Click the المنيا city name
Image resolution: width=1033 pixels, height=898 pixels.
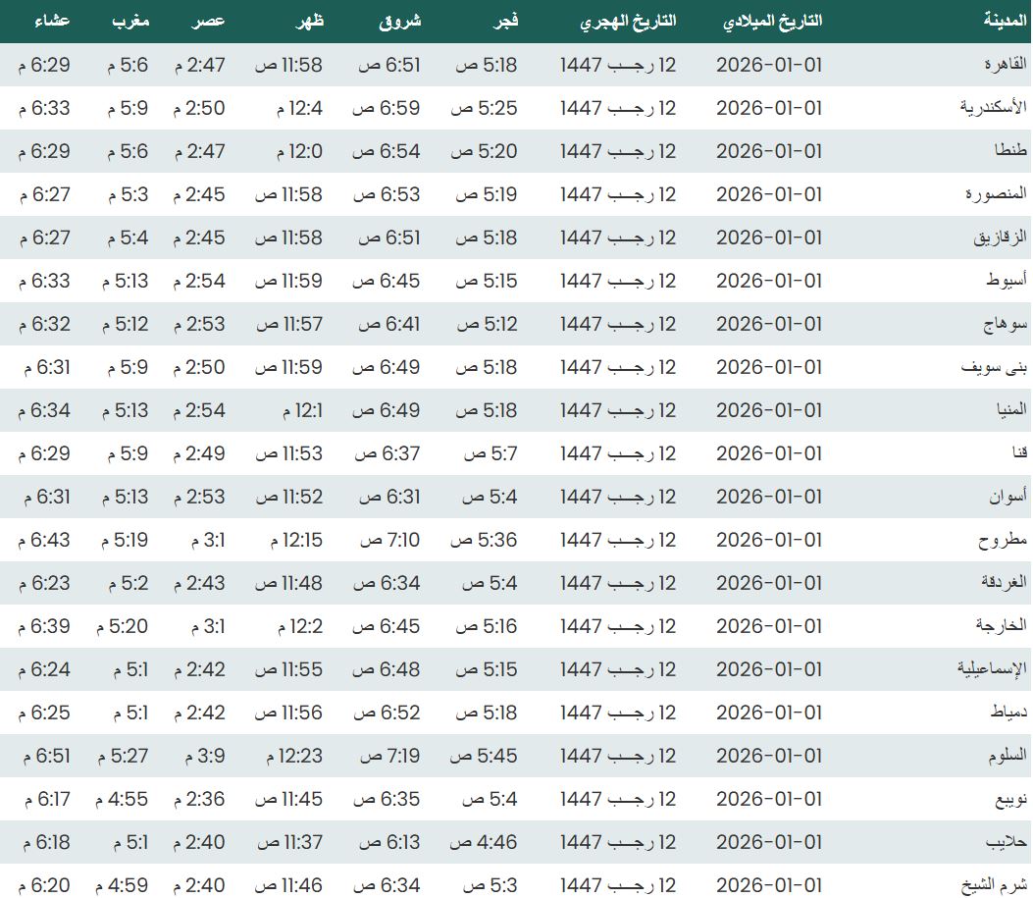click(1011, 410)
